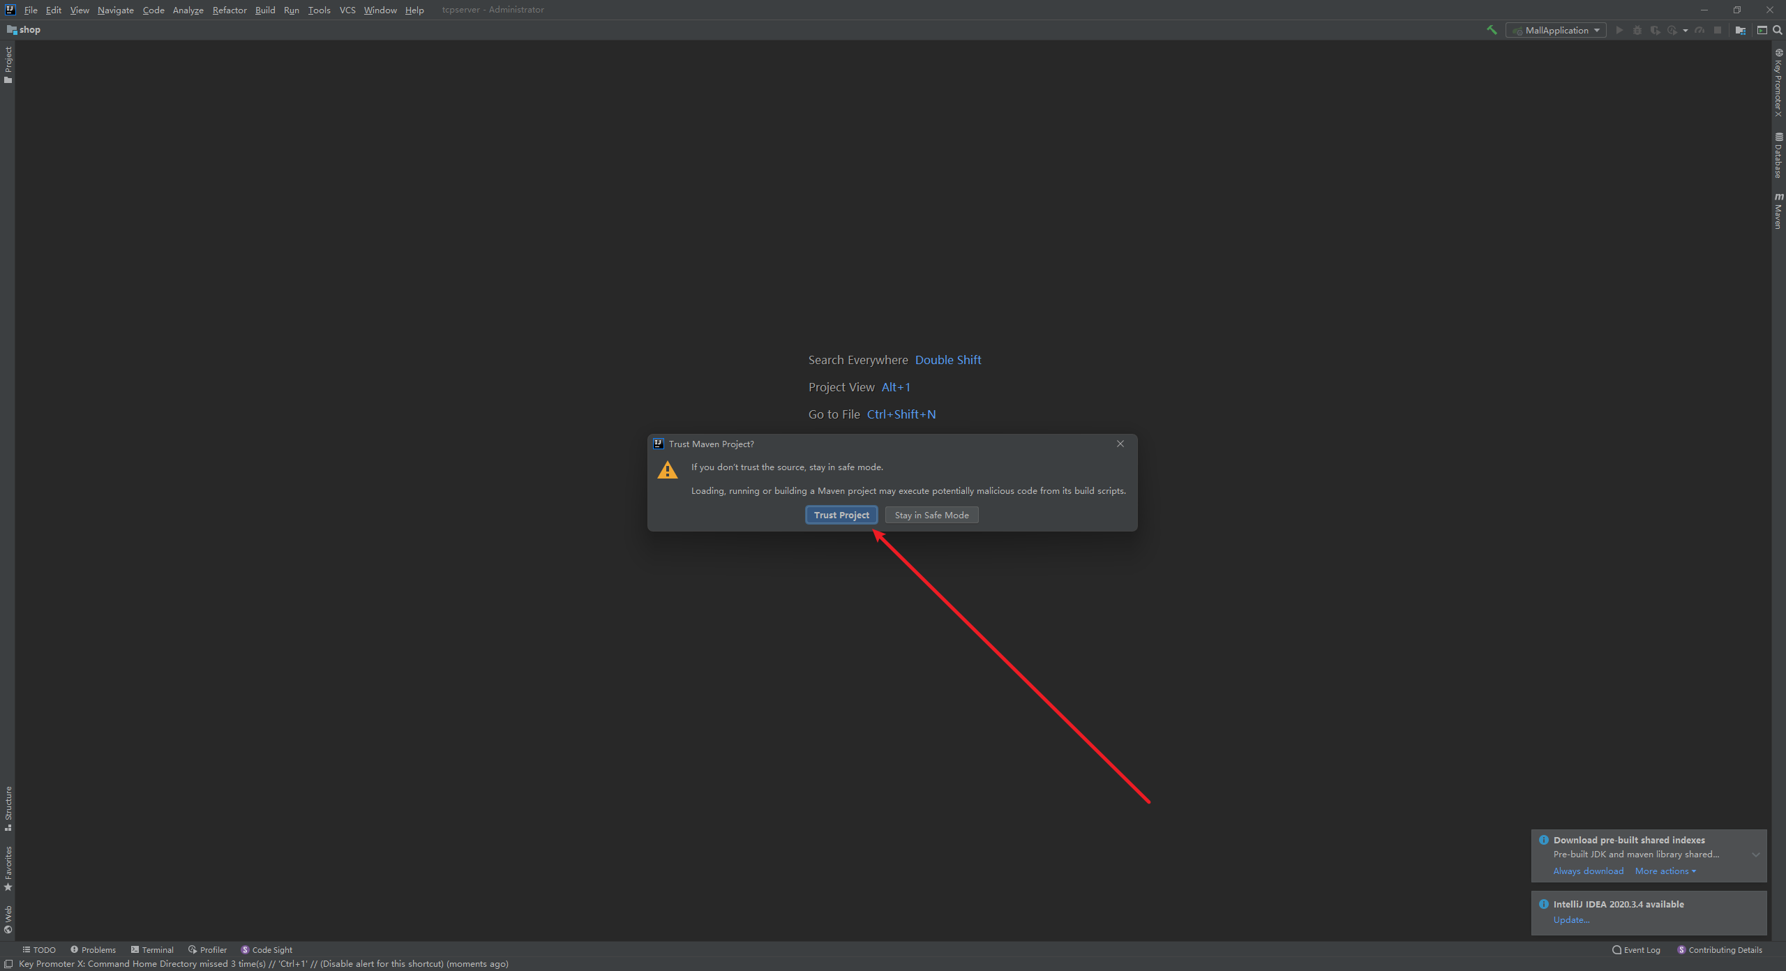Open Project Structure icon in toolbar
Viewport: 1786px width, 971px height.
1741,30
